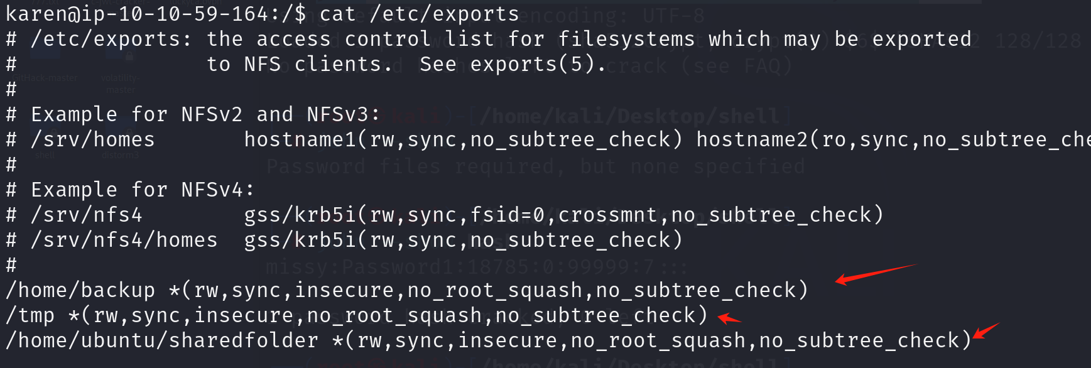Click the red arrow beside the /tmp export
1091x368 pixels.
[729, 318]
